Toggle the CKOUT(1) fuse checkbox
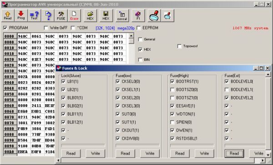Screen dimensions: 273x165 [118, 130]
